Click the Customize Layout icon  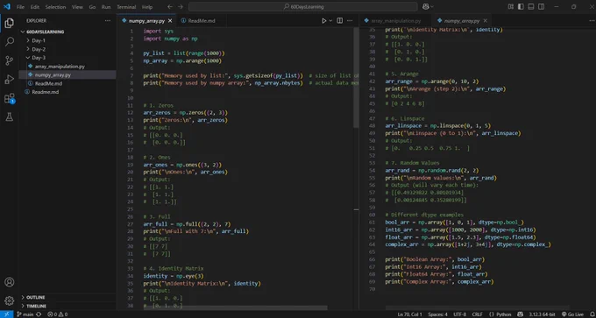[510, 7]
